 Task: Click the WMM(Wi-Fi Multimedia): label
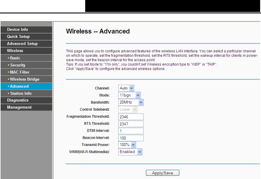pyautogui.click(x=89, y=152)
